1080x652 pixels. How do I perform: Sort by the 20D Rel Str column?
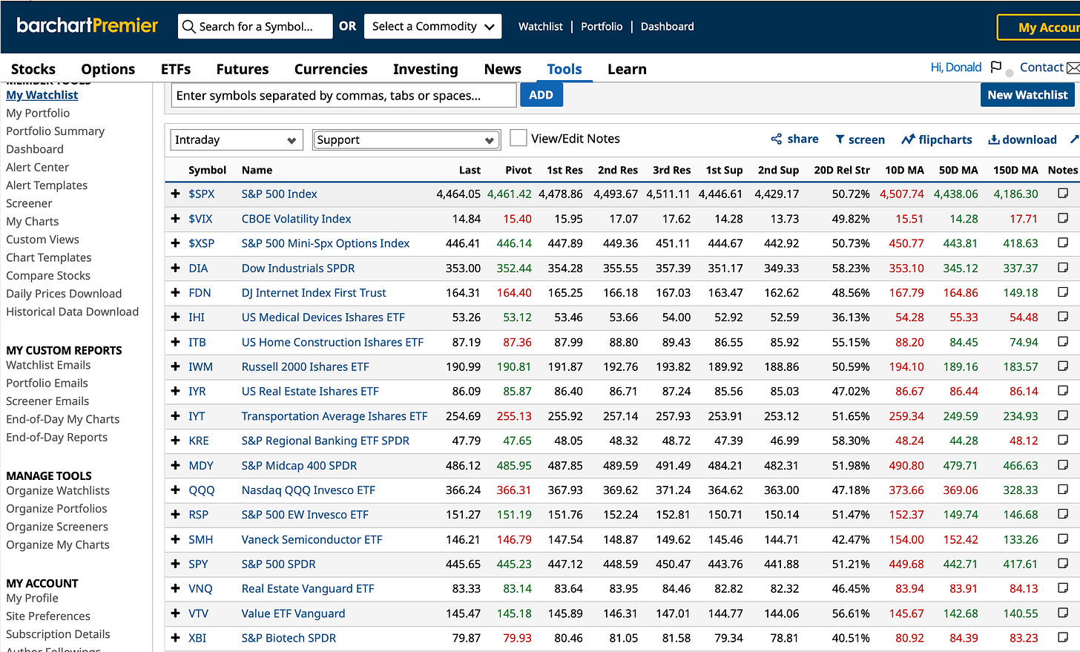click(842, 170)
